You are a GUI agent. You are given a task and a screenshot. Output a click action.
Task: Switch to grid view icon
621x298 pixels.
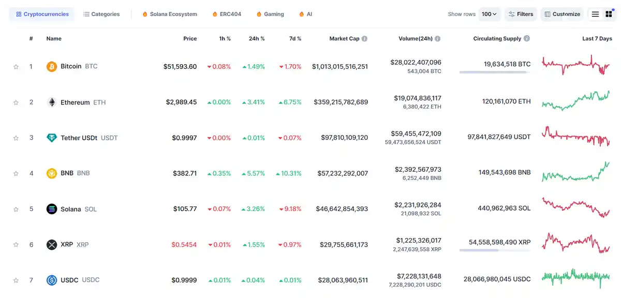point(609,14)
